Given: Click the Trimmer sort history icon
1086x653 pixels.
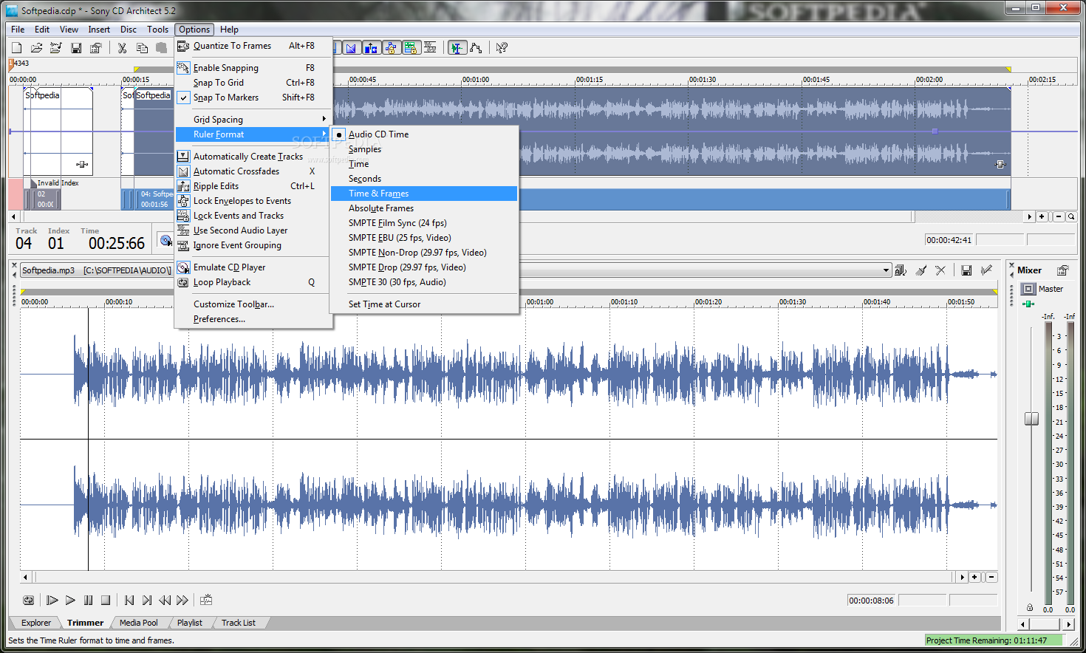Looking at the screenshot, I should click(x=901, y=270).
